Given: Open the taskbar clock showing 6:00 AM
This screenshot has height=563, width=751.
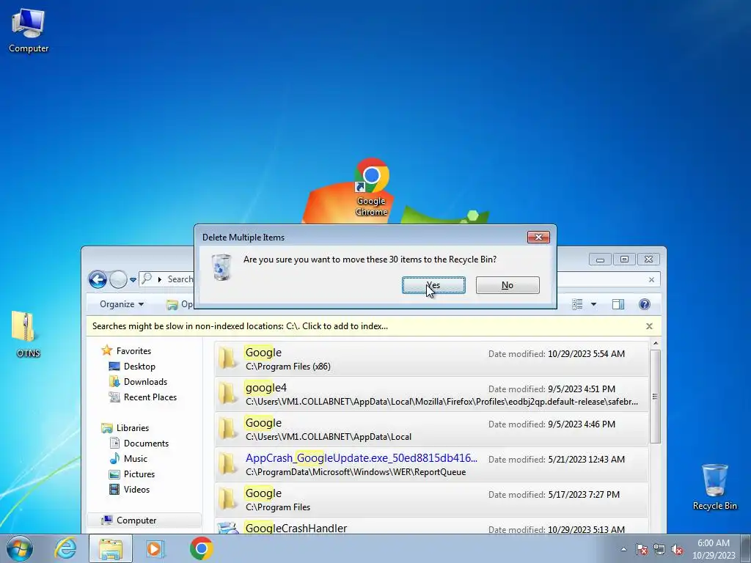Looking at the screenshot, I should [714, 549].
